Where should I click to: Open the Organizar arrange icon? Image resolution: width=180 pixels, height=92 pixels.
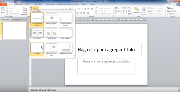(136, 9)
